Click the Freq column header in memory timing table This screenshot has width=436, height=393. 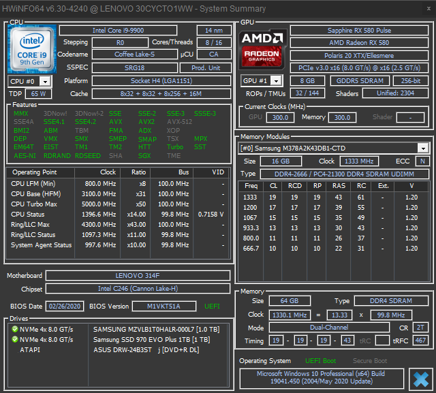point(251,186)
